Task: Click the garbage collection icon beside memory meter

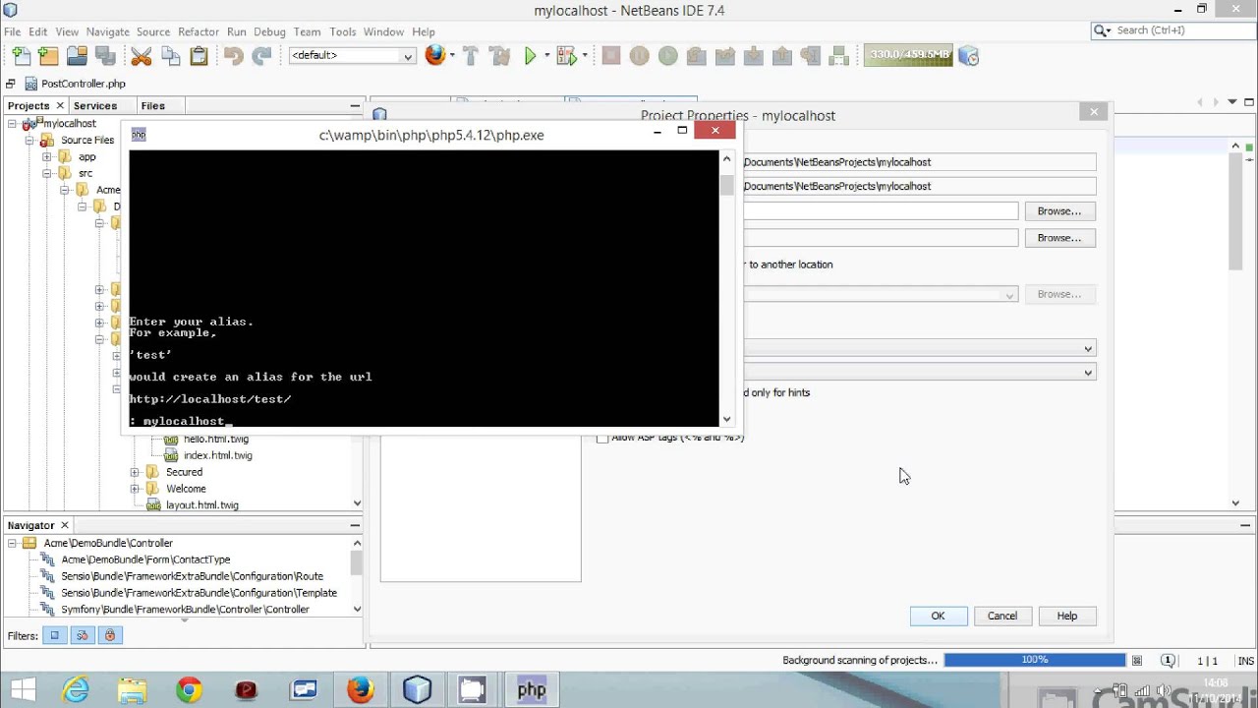Action: coord(968,56)
